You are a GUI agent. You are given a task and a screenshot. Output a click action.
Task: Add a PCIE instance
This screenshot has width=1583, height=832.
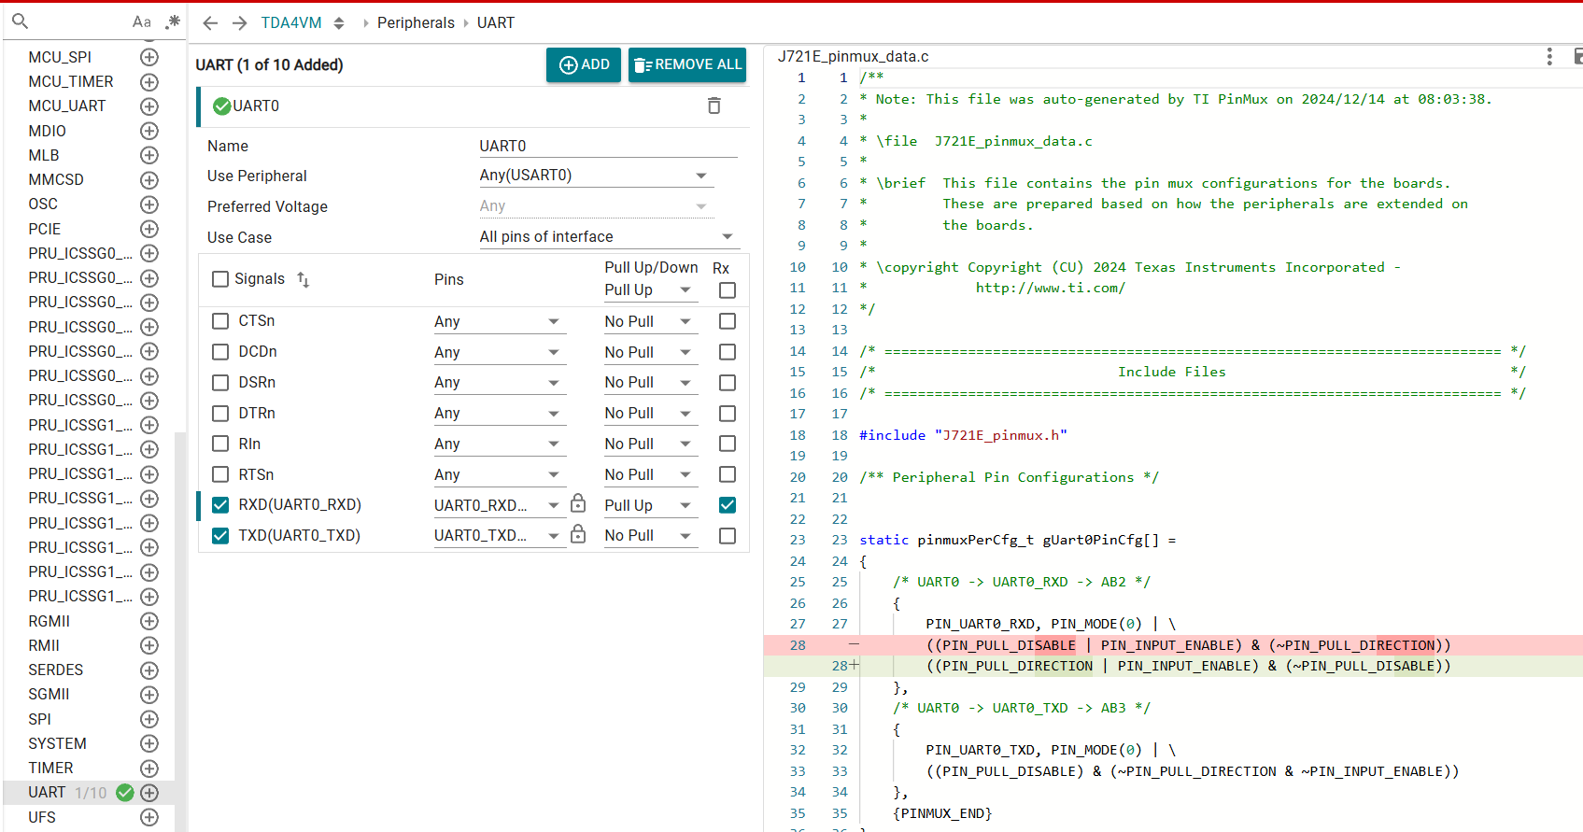(x=149, y=229)
